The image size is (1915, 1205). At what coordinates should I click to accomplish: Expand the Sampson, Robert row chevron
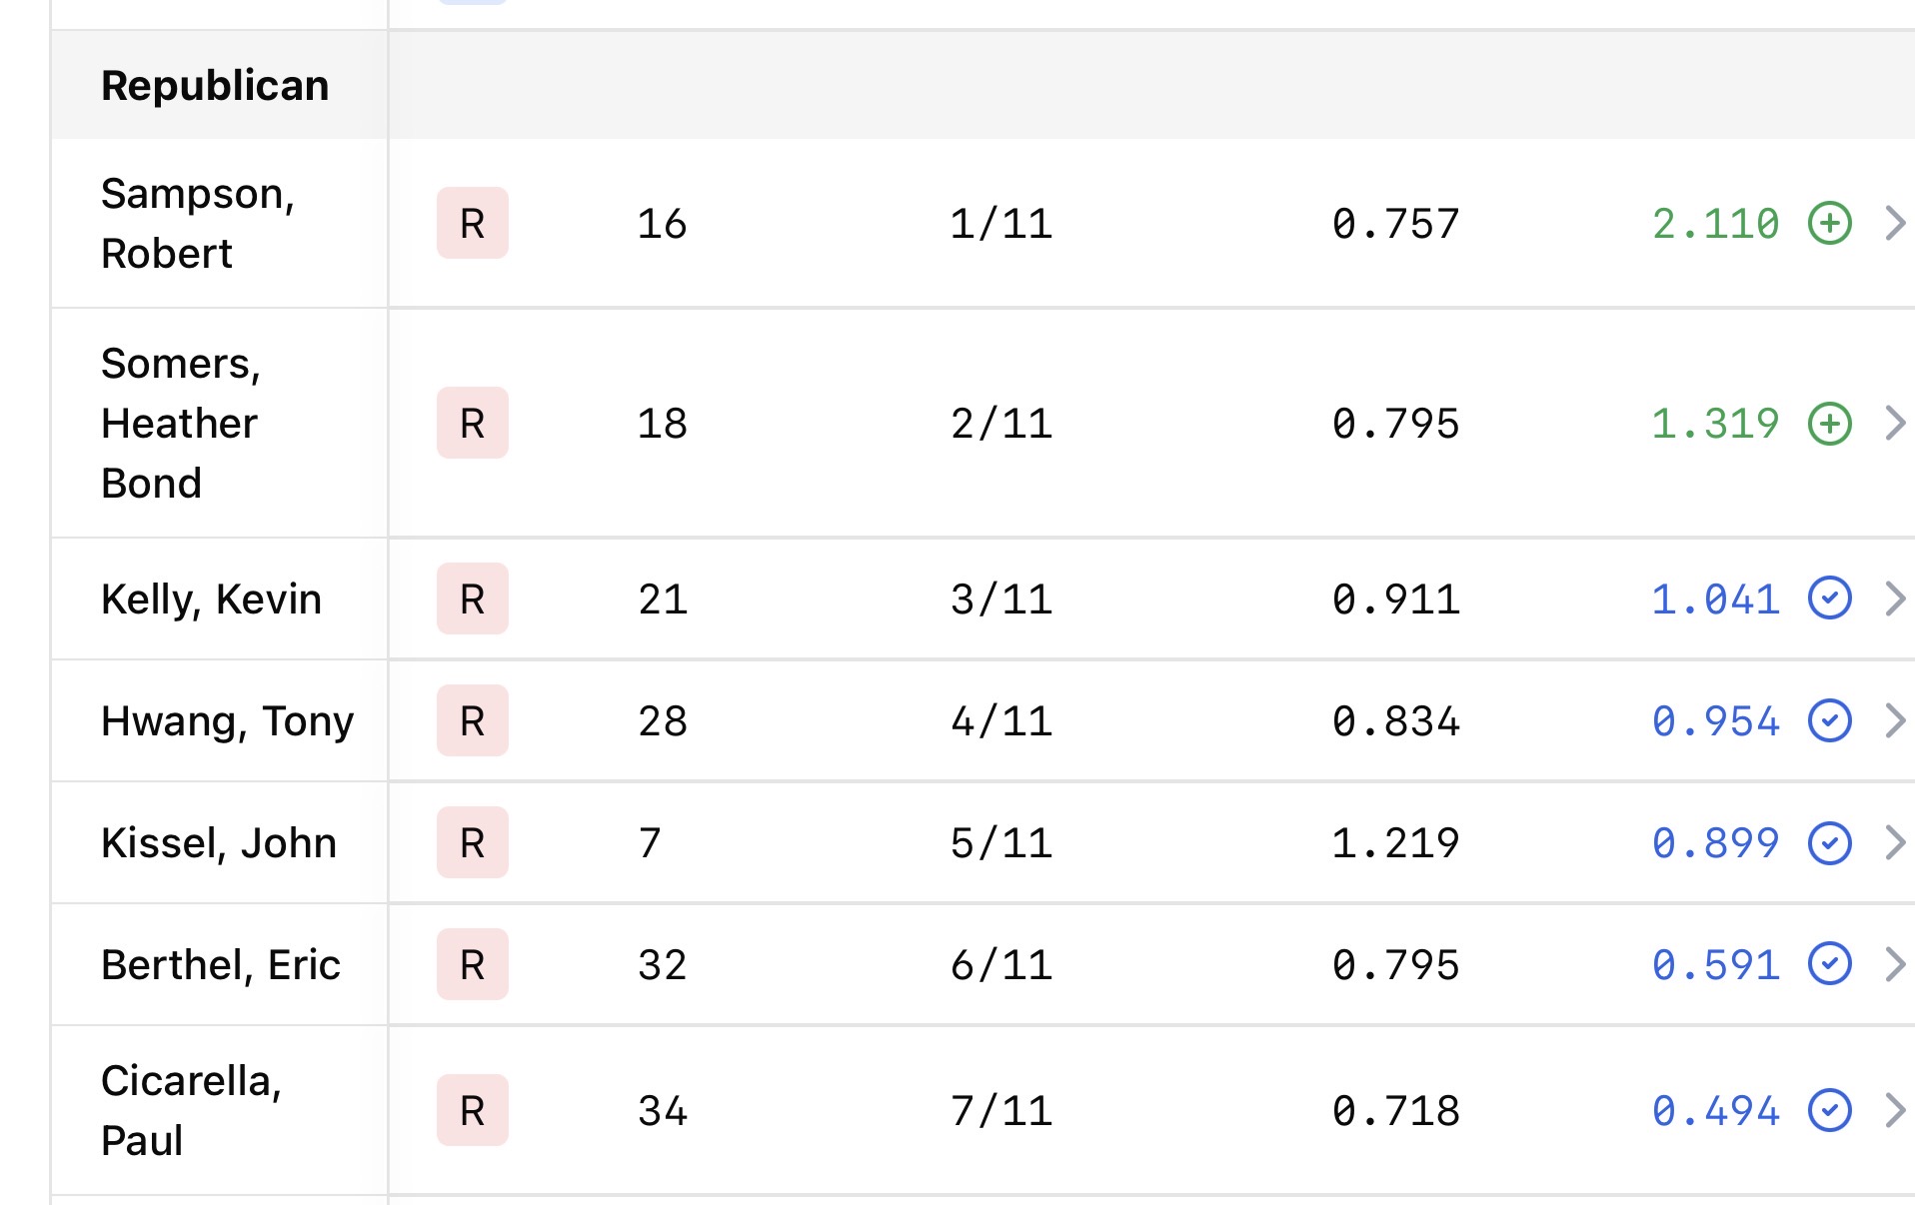point(1894,223)
